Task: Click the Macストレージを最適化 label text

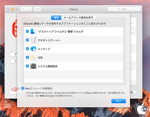Action: click(x=39, y=88)
